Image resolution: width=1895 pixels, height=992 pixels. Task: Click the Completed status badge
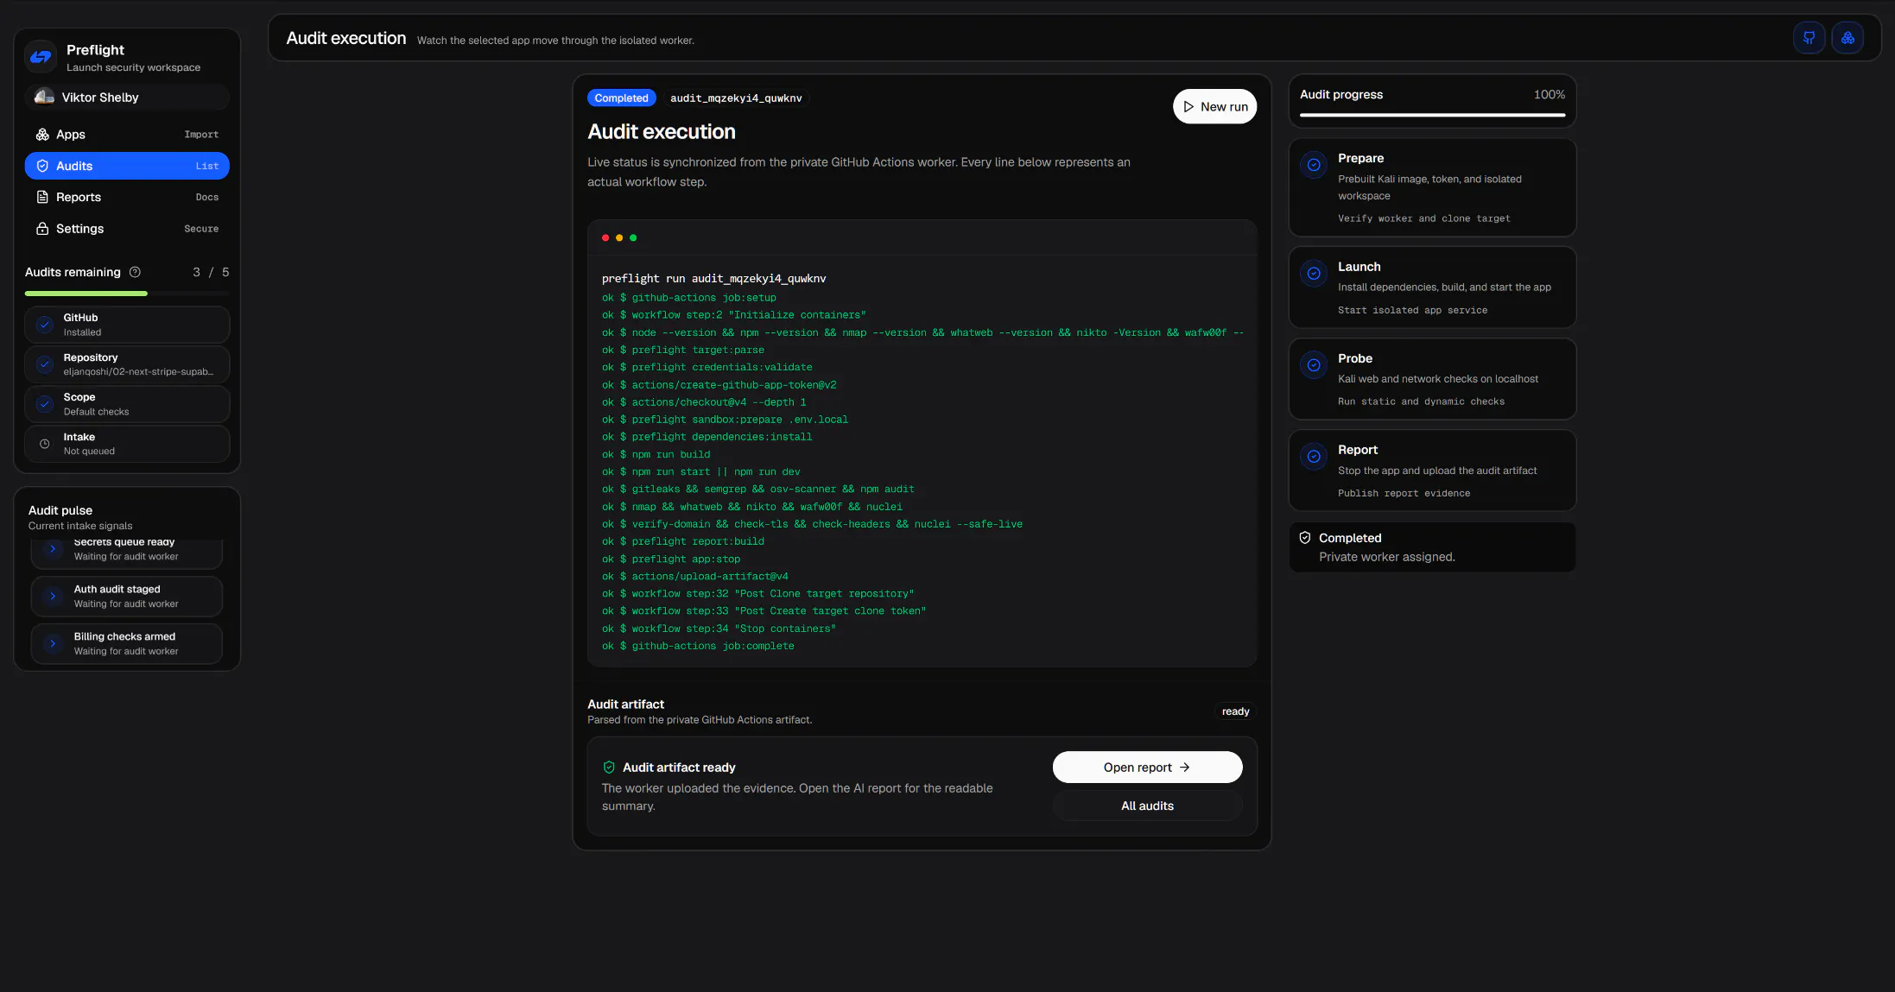point(621,98)
